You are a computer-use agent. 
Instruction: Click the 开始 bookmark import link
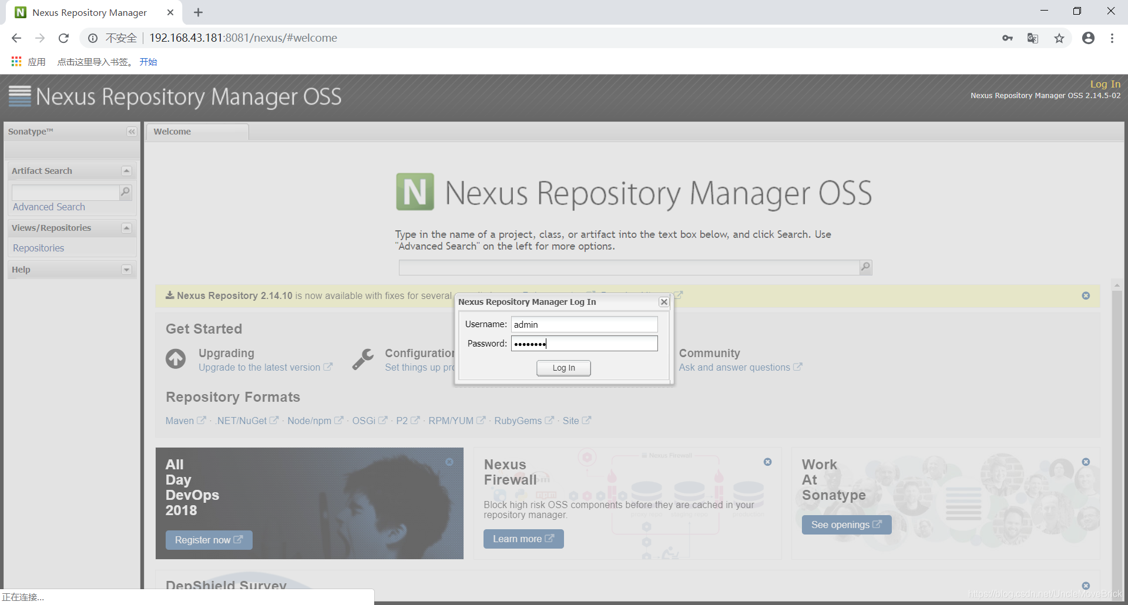148,62
